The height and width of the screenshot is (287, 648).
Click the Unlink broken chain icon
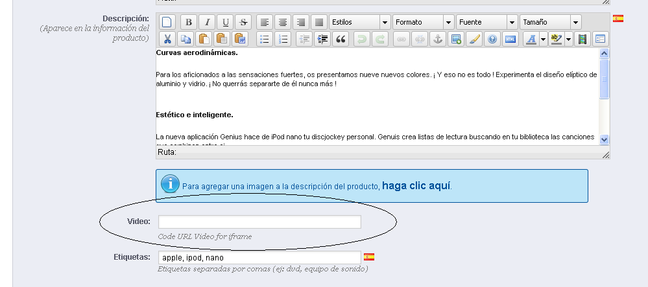point(420,40)
